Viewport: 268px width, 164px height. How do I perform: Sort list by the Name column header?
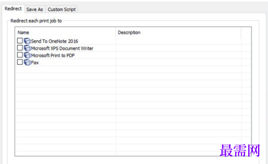[65, 32]
